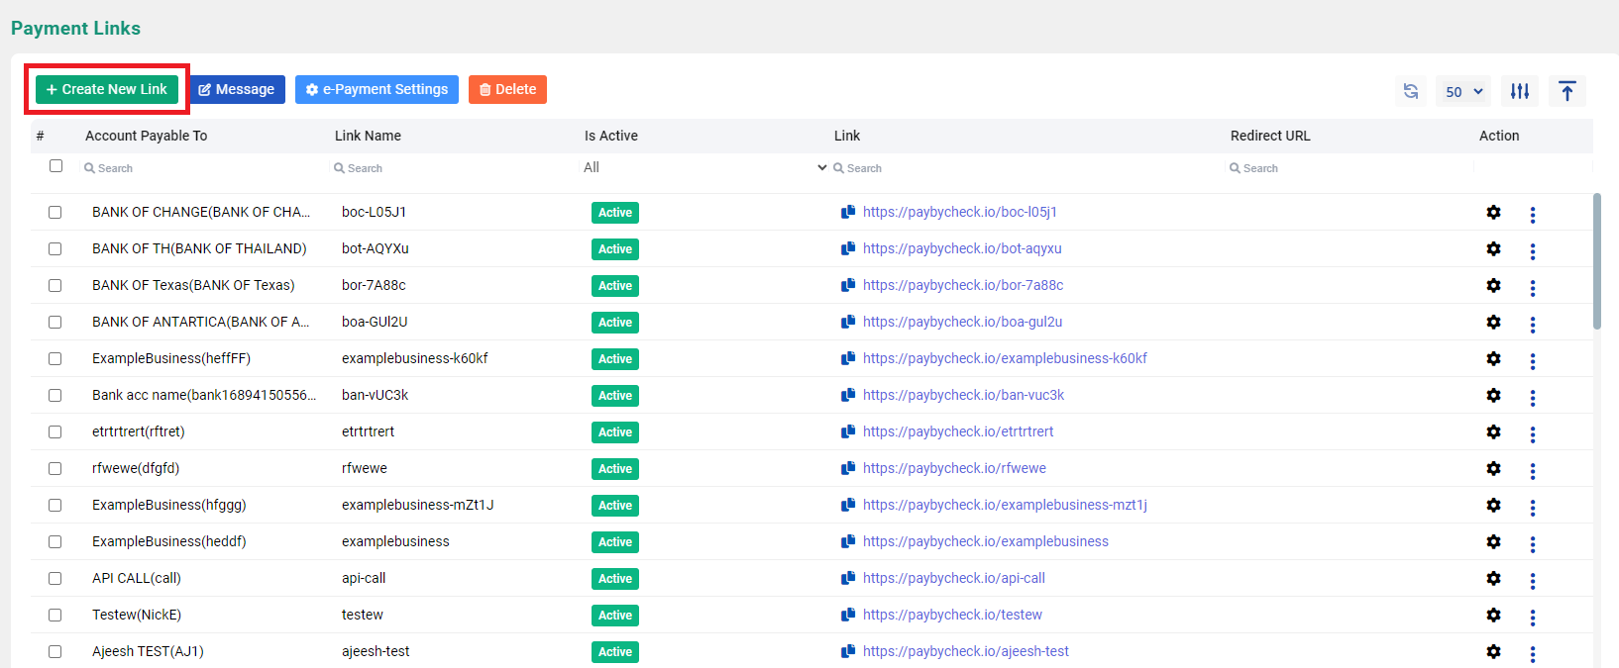
Task: Open the paybycheck.io/testew link
Action: point(952,615)
